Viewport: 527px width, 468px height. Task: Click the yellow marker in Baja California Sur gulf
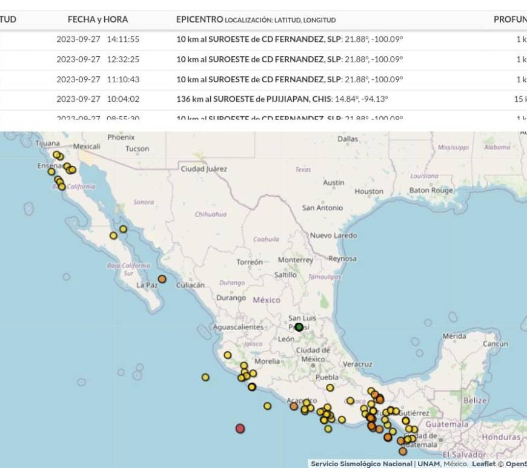click(x=123, y=229)
